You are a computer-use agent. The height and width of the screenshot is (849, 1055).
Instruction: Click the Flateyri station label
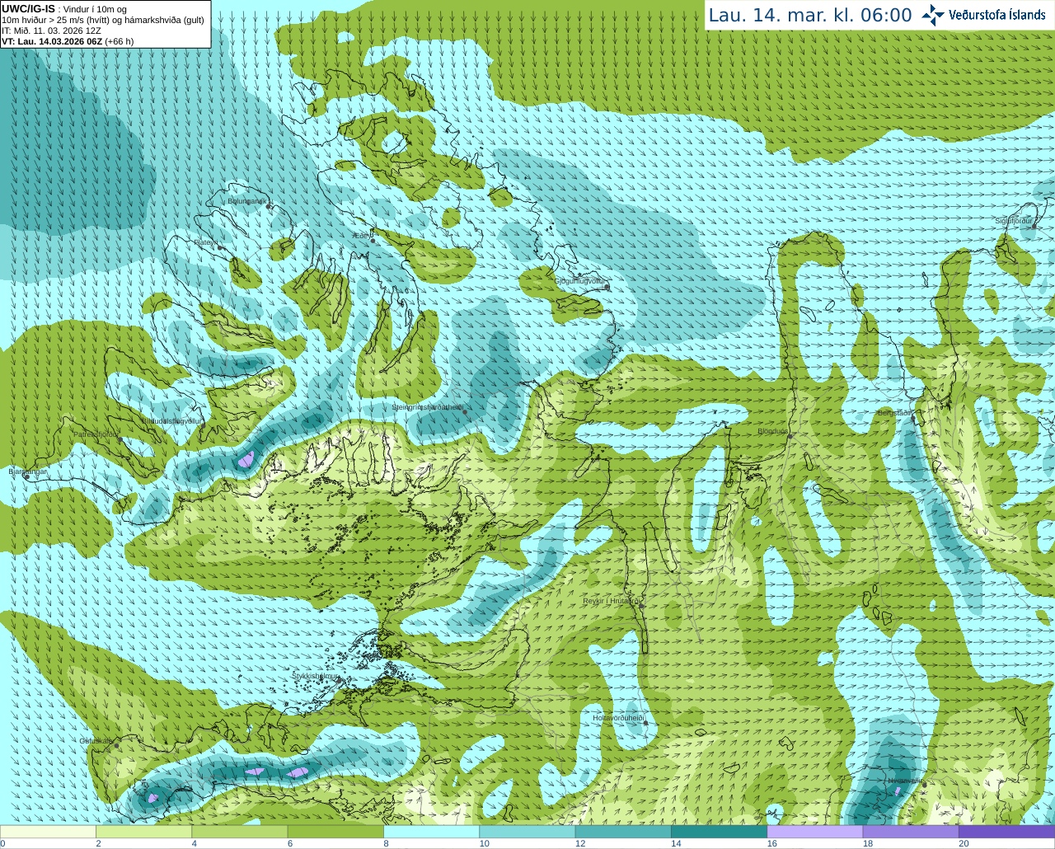(x=206, y=242)
